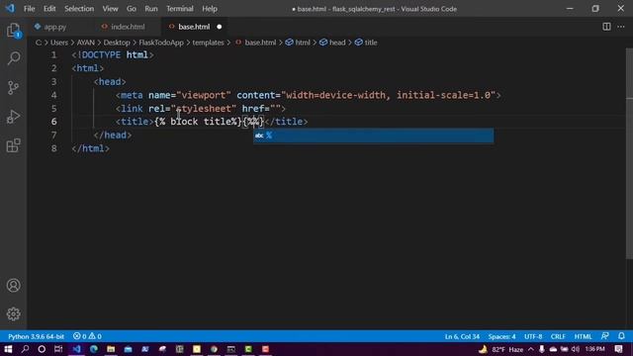Open taskbar search magnifier
Image resolution: width=633 pixels, height=356 pixels.
pos(25,349)
